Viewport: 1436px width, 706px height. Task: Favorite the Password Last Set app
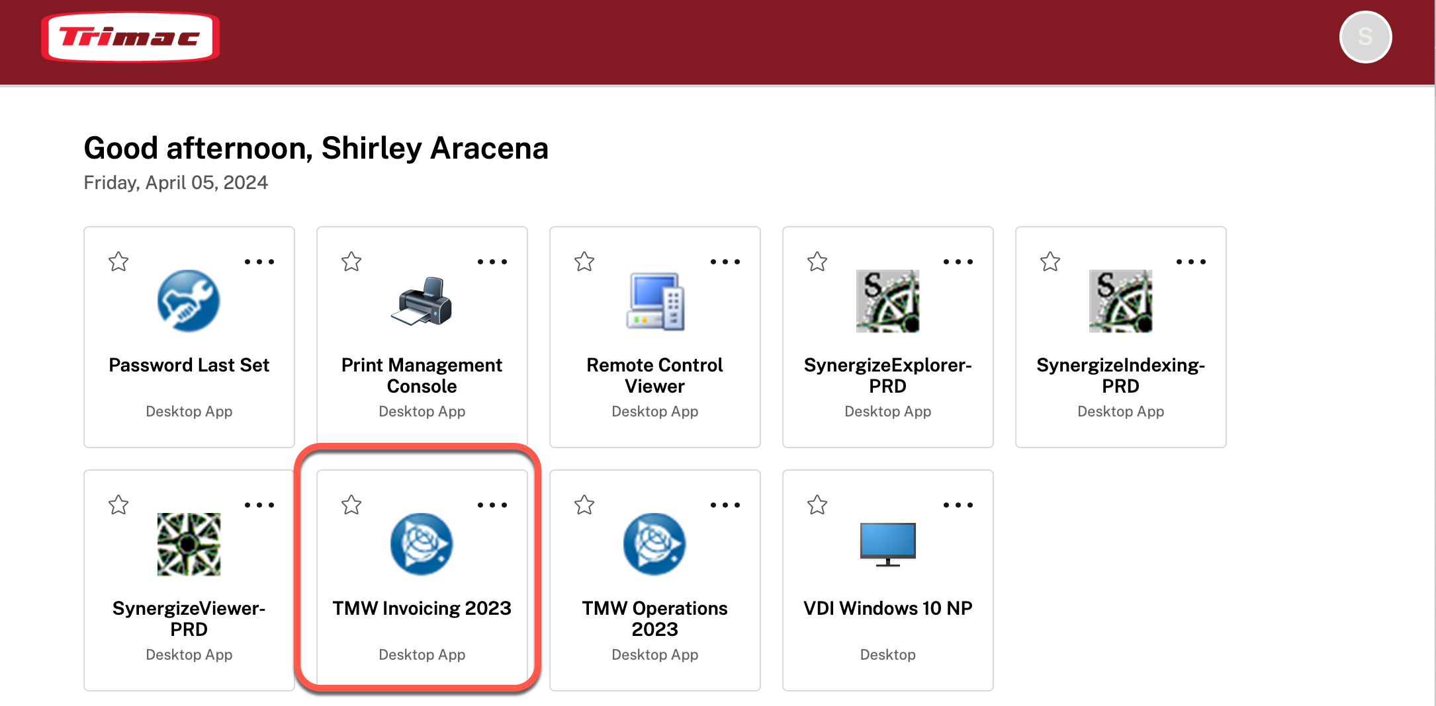pyautogui.click(x=118, y=262)
